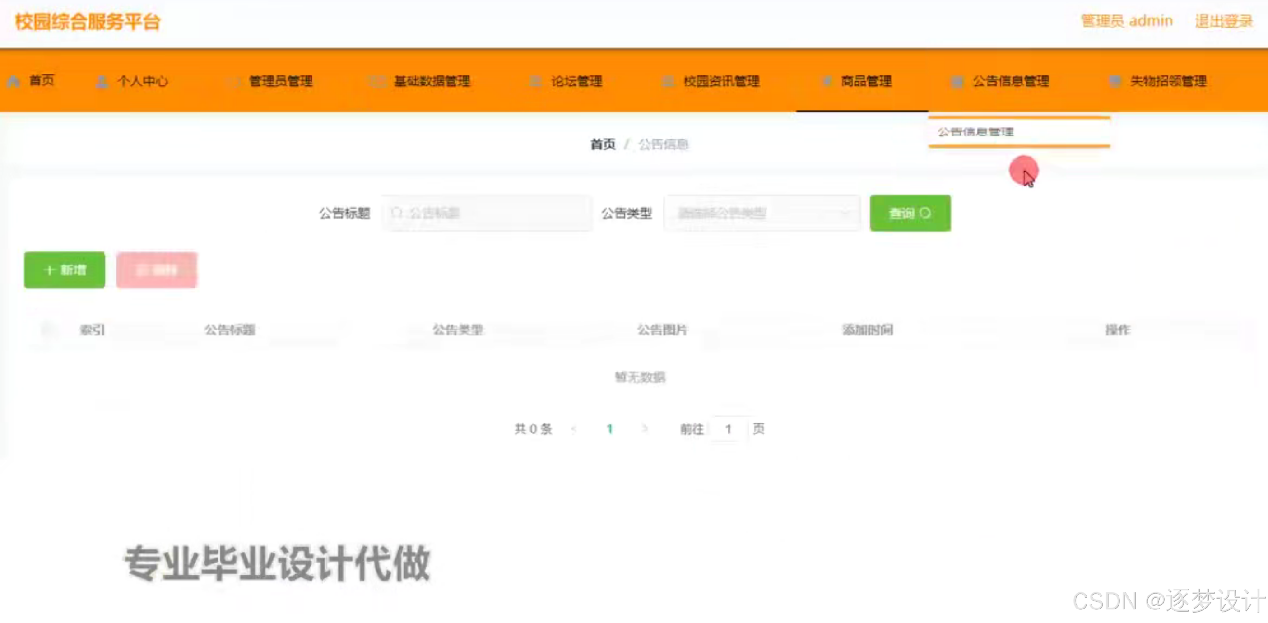Open the 首页 menu item
Image resolution: width=1268 pixels, height=623 pixels.
tap(34, 82)
